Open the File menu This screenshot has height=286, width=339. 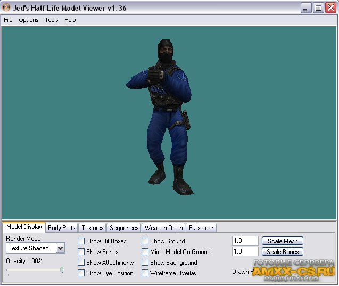pos(8,20)
